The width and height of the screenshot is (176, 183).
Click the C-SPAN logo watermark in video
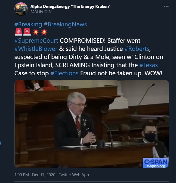156,163
